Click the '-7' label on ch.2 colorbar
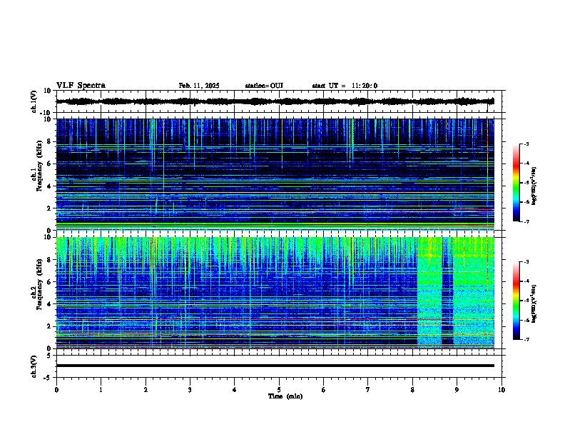 coord(526,339)
